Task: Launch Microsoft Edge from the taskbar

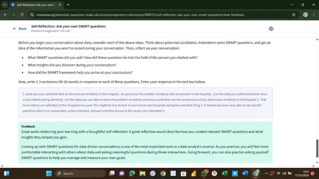Action: [132, 173]
